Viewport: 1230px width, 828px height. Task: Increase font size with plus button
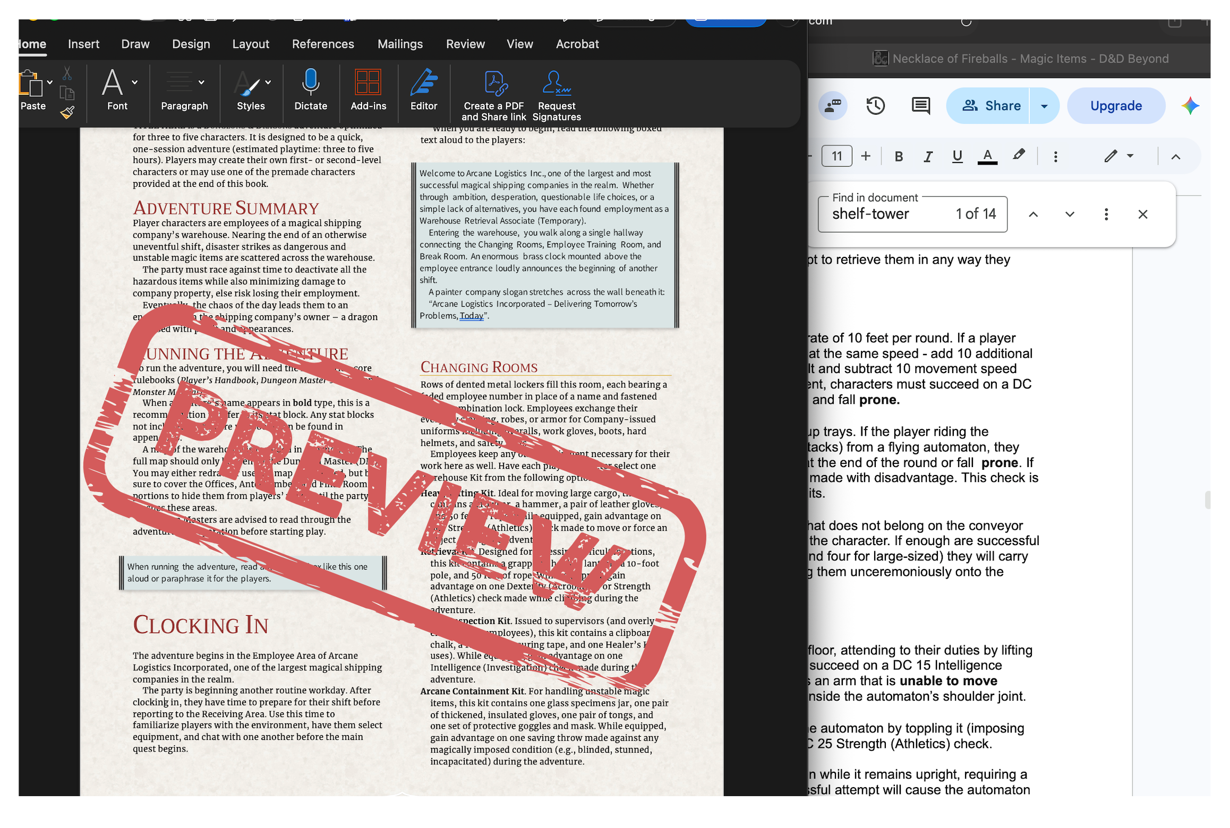pos(866,156)
